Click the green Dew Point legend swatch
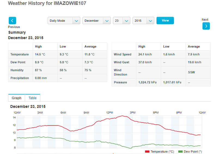This screenshot has width=221, height=154. click(x=180, y=152)
